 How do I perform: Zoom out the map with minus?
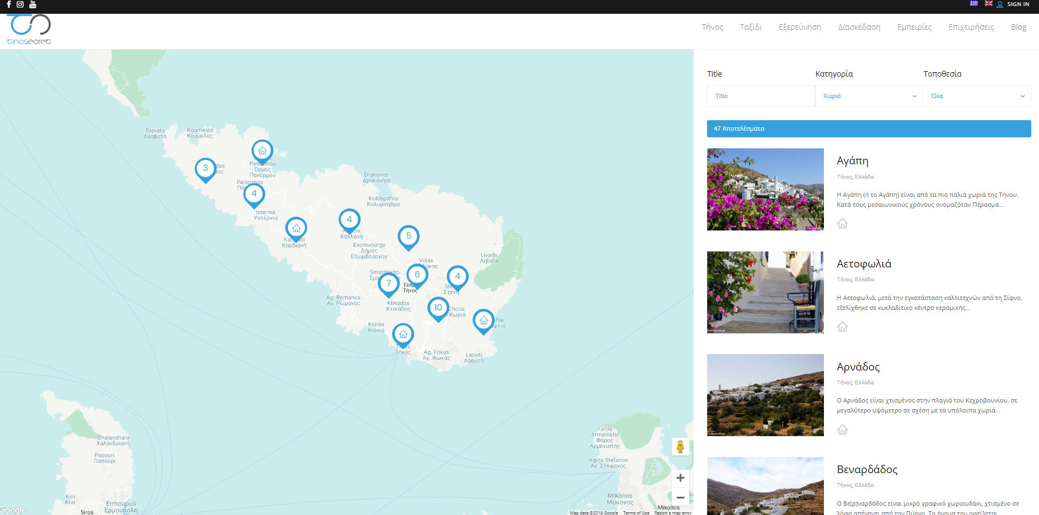click(x=680, y=497)
